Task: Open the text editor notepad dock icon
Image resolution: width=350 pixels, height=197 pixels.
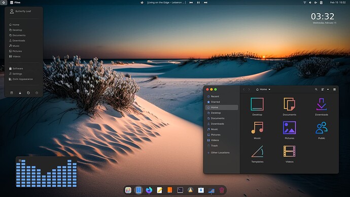Action: click(159, 190)
